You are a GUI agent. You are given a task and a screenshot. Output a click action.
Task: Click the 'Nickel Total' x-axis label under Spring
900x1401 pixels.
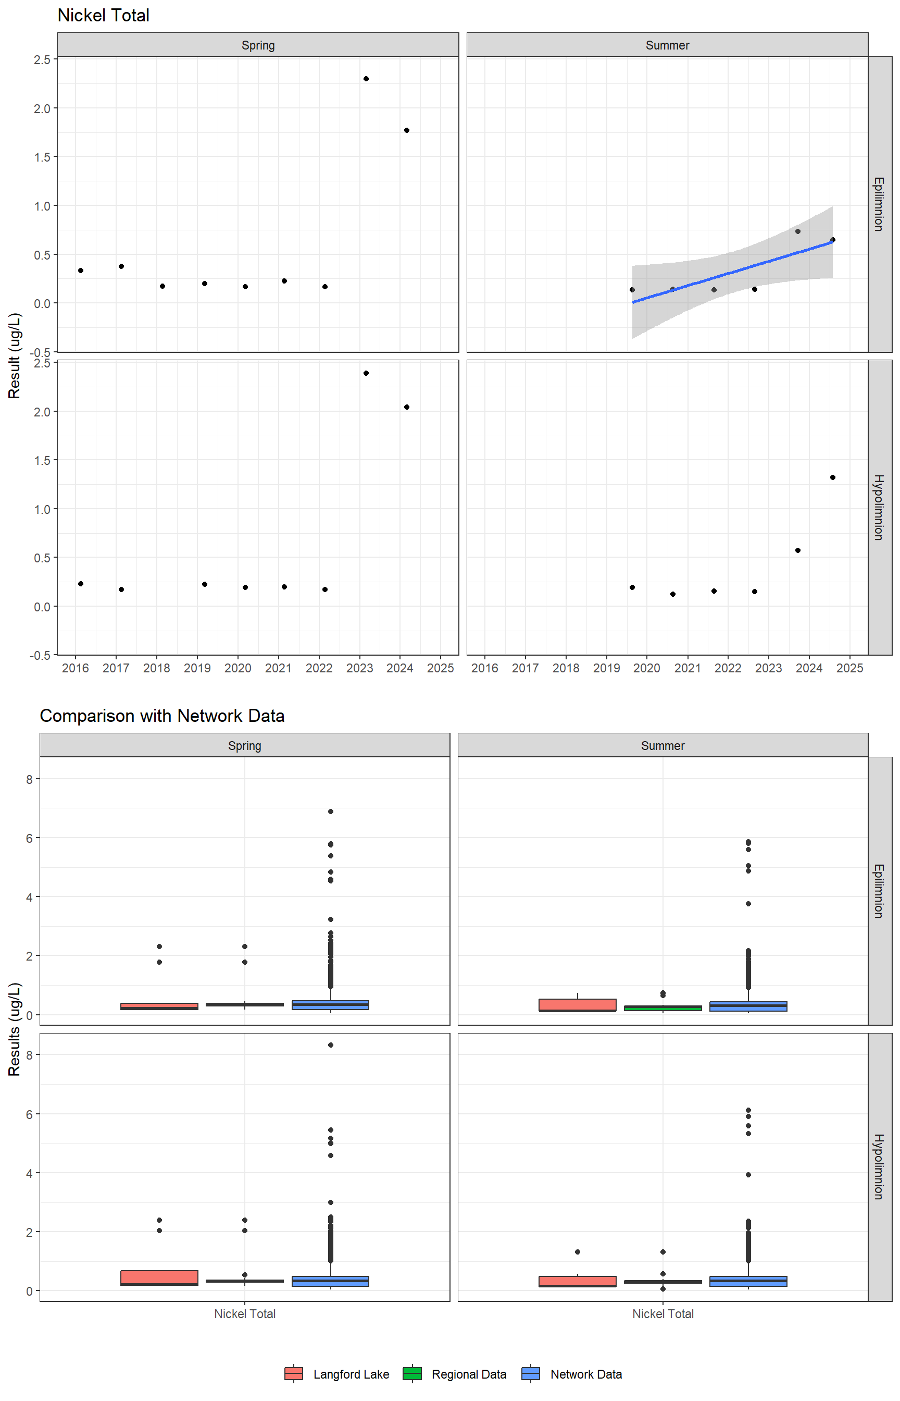pyautogui.click(x=244, y=1314)
